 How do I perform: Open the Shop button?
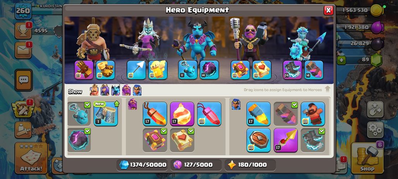[367, 158]
